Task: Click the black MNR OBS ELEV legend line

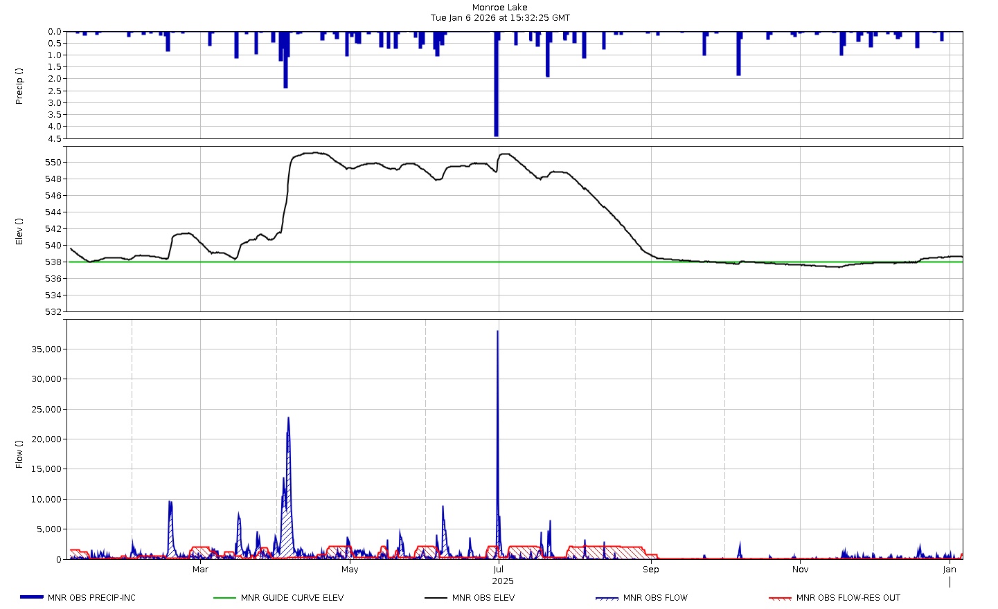Action: [436, 598]
